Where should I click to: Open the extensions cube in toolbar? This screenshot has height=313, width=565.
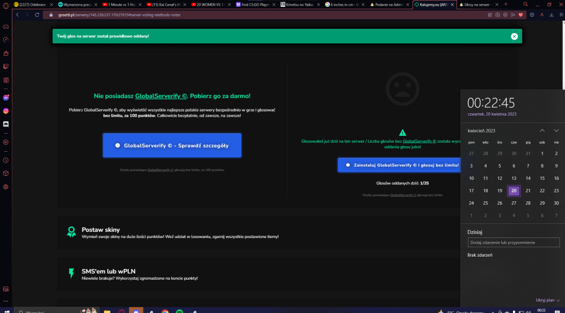click(532, 15)
